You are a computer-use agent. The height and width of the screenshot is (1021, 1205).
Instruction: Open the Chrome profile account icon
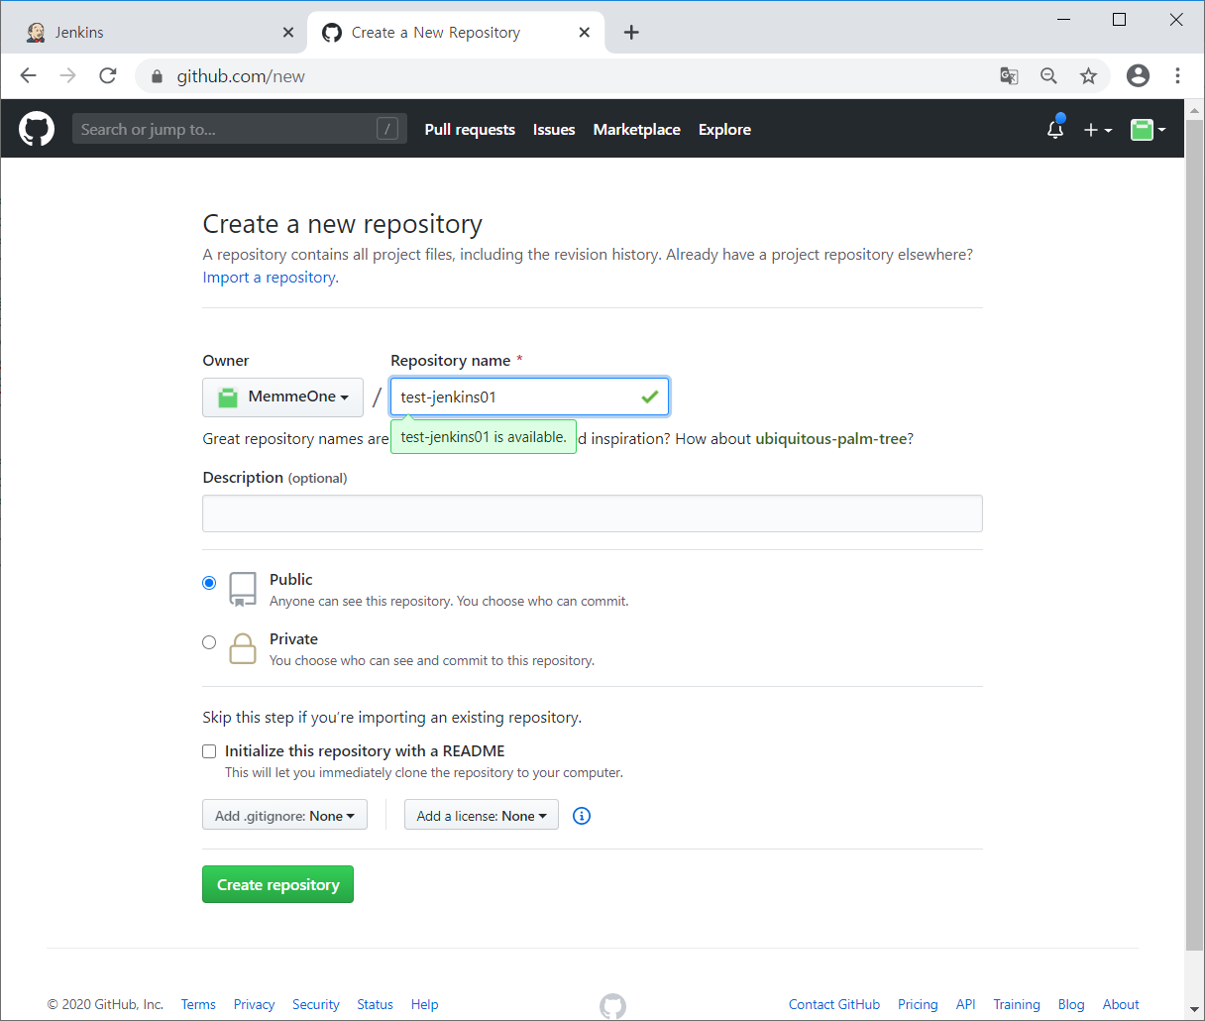tap(1139, 75)
